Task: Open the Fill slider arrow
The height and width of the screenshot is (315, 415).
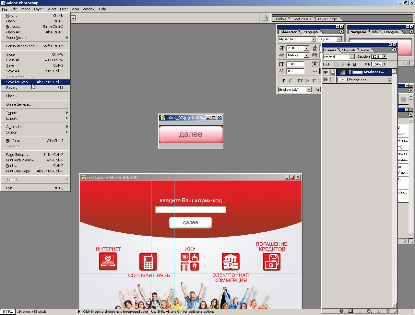Action: click(x=385, y=64)
